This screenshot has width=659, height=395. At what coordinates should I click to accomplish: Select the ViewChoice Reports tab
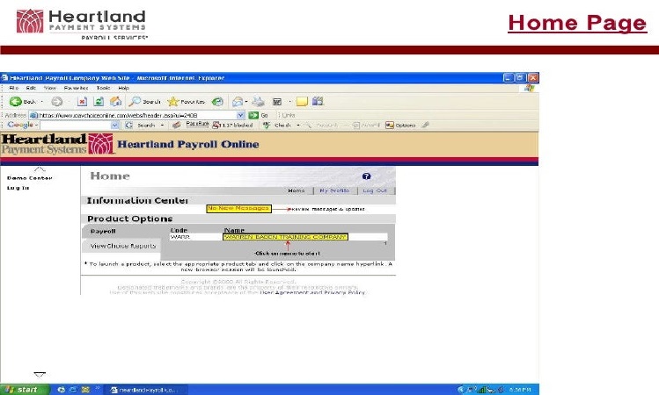click(122, 246)
